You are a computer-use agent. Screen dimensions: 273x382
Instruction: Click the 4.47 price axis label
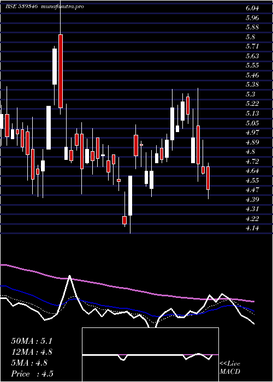point(252,190)
